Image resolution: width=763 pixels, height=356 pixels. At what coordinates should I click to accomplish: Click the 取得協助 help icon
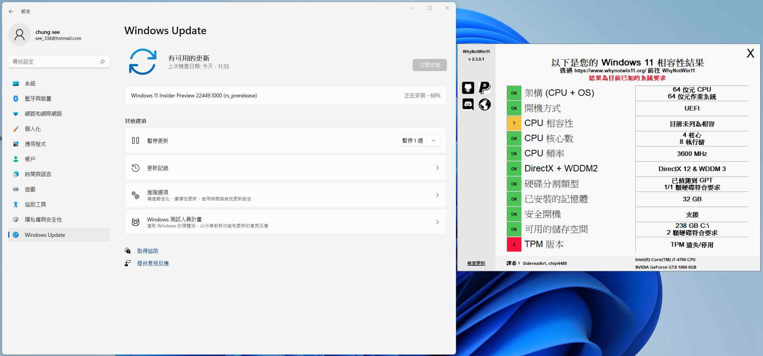coord(128,251)
